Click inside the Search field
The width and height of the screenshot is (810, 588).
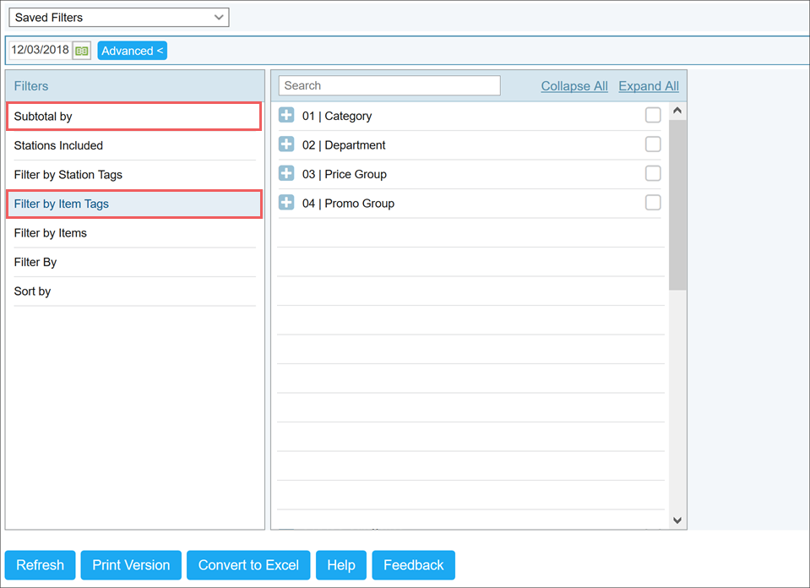389,85
